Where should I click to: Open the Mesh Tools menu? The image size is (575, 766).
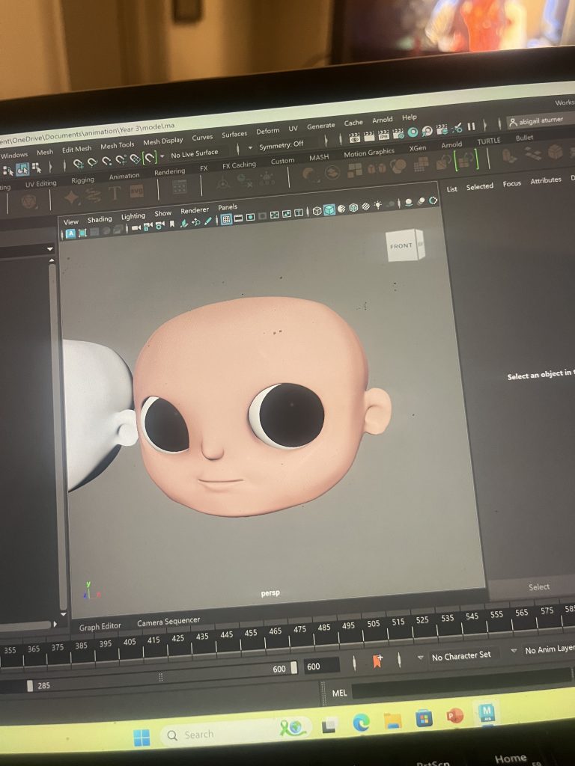pos(118,145)
